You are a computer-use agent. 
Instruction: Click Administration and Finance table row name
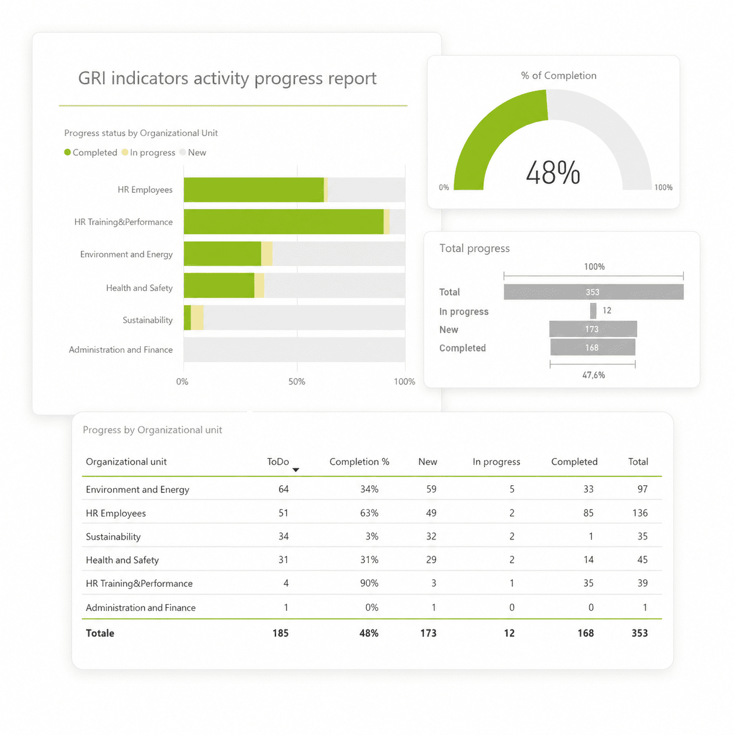tap(141, 608)
